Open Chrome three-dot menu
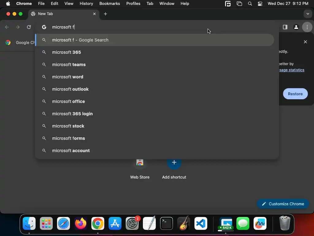This screenshot has height=236, width=314. (307, 27)
